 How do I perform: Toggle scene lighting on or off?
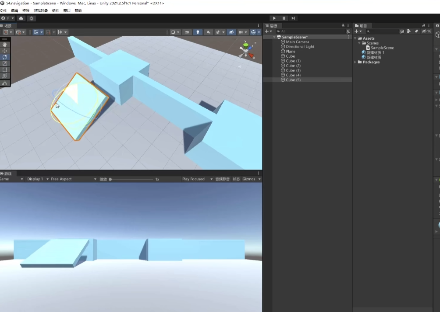point(198,32)
